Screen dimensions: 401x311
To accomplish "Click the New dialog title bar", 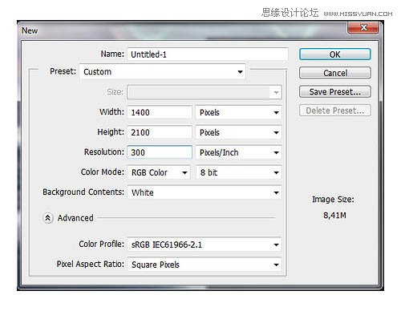I will 182,30.
